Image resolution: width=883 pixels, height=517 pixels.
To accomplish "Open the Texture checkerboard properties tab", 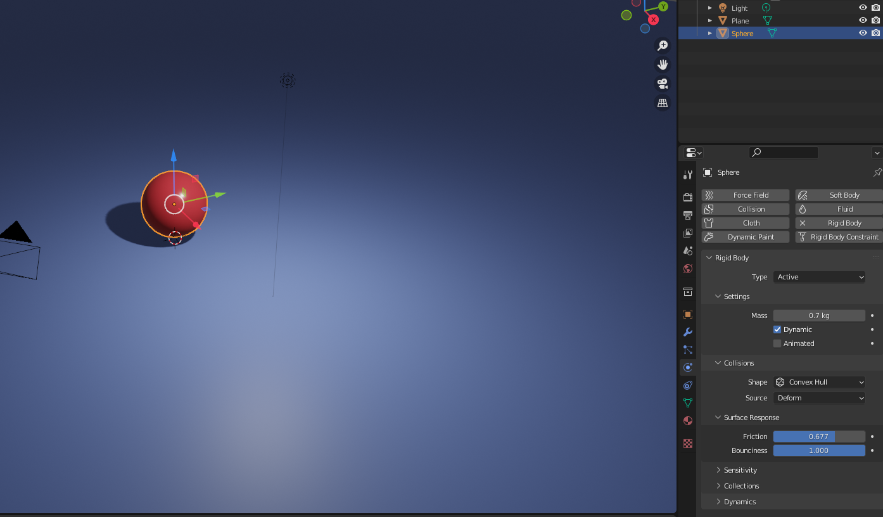I will coord(688,444).
